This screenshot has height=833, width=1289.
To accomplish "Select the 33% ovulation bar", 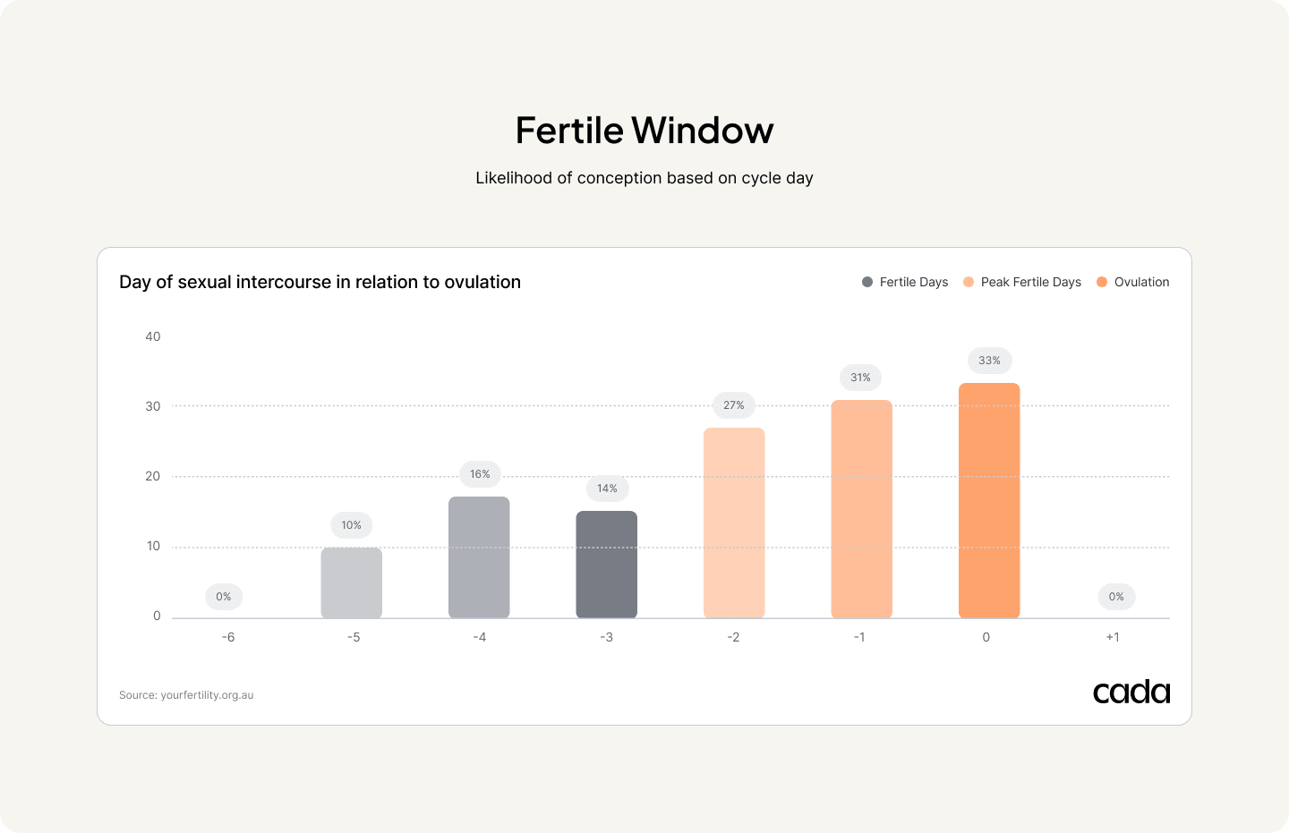I will pyautogui.click(x=989, y=500).
